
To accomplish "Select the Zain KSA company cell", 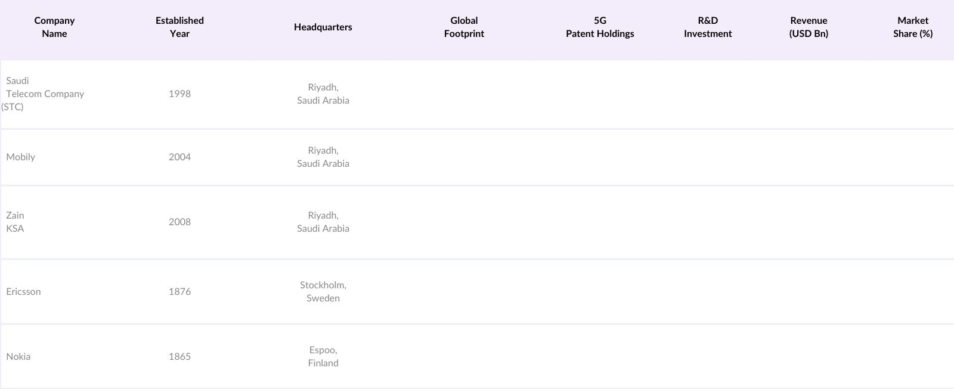I will [x=16, y=222].
